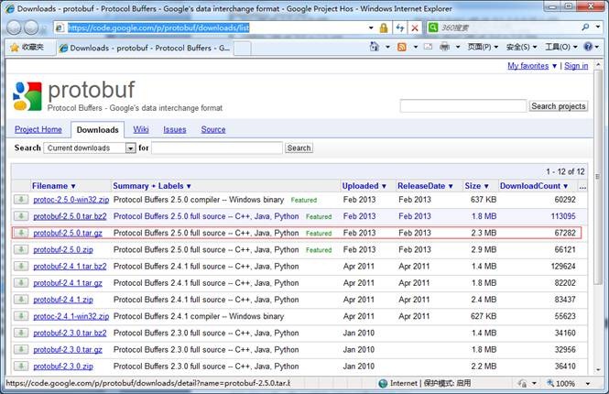
Task: Click the address bar URL field
Action: 212,27
